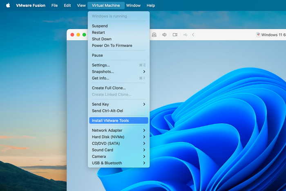Viewport: 286px width, 191px height.
Task: Expand the Sound Card submenu
Action: (118, 150)
